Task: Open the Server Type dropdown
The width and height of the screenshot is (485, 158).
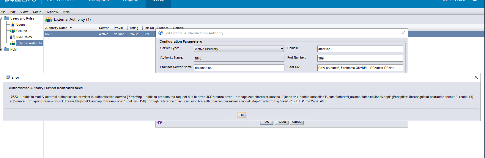Action: pyautogui.click(x=282, y=49)
